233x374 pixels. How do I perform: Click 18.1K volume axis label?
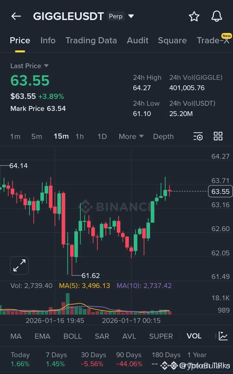point(221,298)
